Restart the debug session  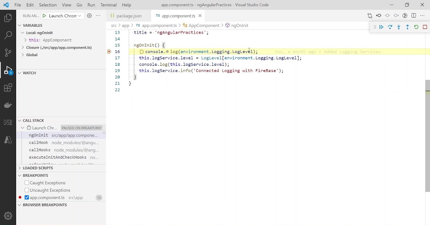[x=416, y=27]
